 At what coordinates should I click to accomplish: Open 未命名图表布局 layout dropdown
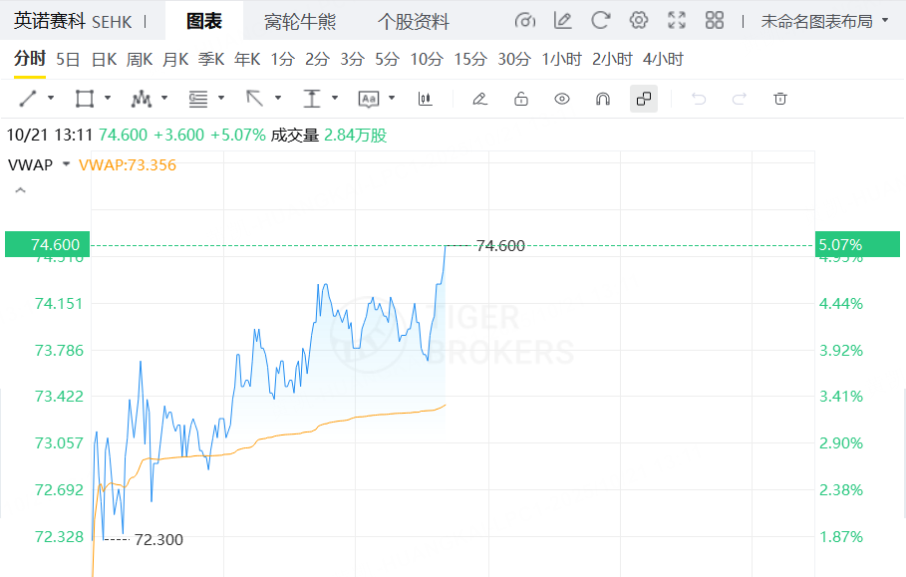824,21
